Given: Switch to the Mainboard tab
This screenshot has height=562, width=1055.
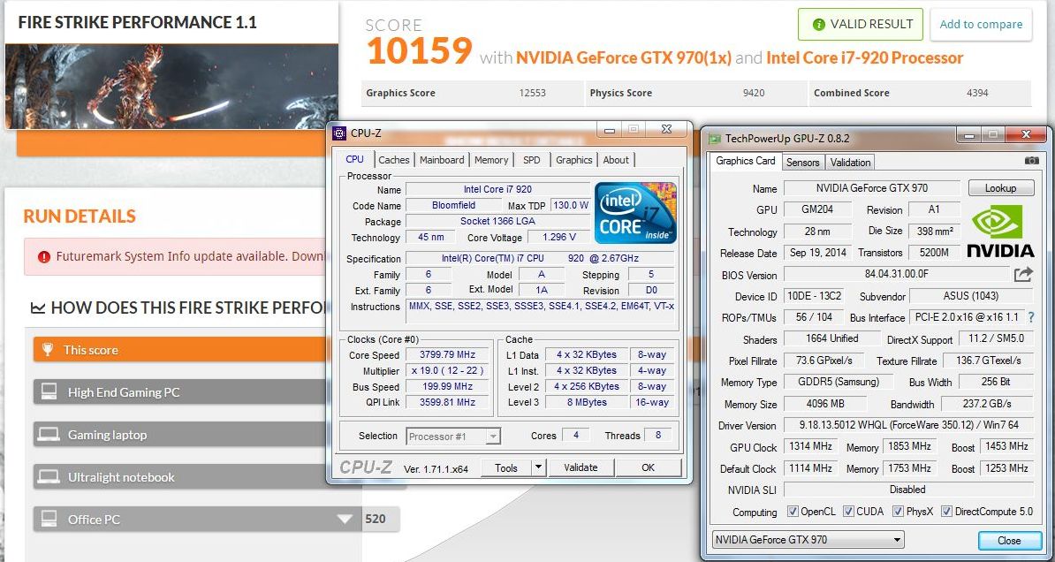Looking at the screenshot, I should tap(442, 160).
